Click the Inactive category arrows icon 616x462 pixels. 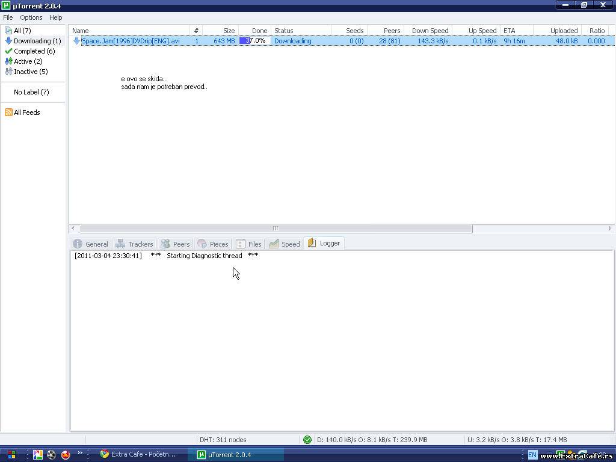pyautogui.click(x=8, y=72)
